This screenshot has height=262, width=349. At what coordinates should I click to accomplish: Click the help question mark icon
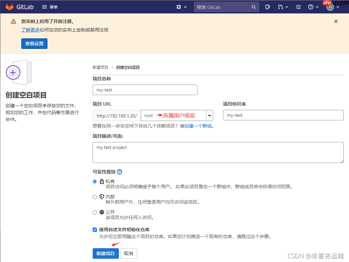click(x=311, y=7)
